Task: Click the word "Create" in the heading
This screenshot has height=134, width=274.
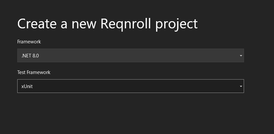Action: 35,24
